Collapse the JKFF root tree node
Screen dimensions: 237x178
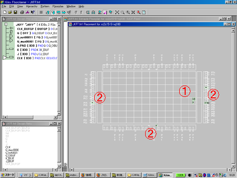[6, 24]
